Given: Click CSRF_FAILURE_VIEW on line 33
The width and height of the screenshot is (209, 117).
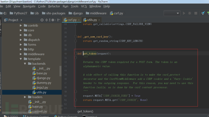Looking at the screenshot, I should (138, 24).
